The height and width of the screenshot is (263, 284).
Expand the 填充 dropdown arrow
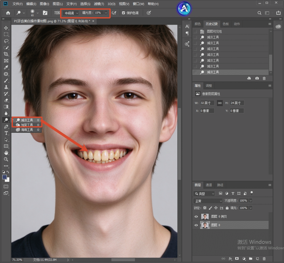(x=251, y=208)
